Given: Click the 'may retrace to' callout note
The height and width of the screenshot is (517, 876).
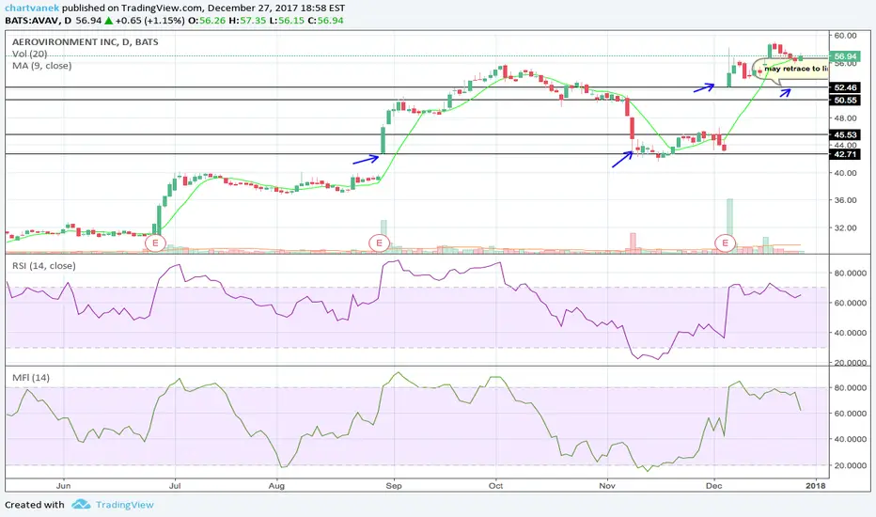Looking at the screenshot, I should [x=791, y=69].
